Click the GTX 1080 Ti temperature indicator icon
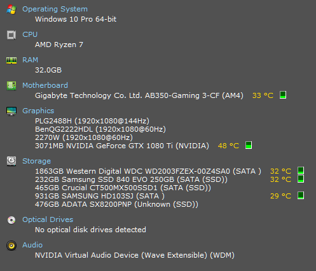 pyautogui.click(x=249, y=145)
